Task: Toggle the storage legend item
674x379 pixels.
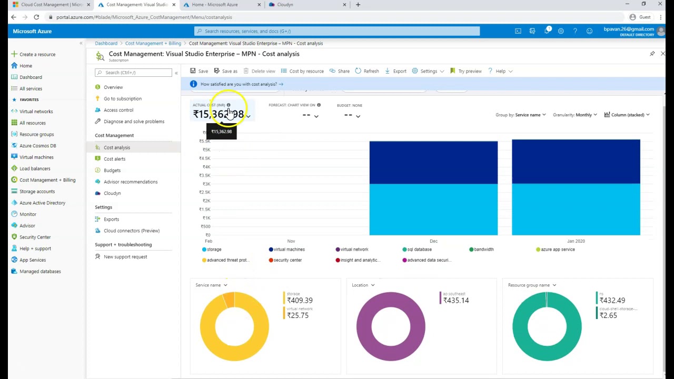Action: pos(212,250)
